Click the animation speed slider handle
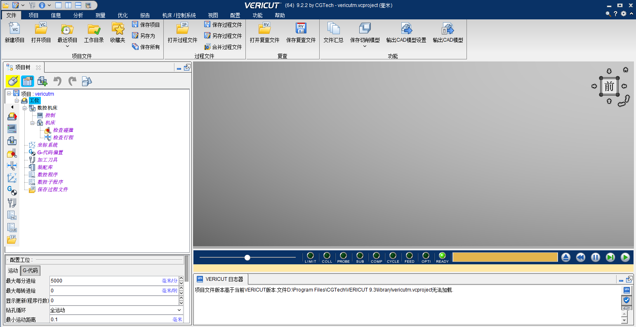The height and width of the screenshot is (327, 636). pyautogui.click(x=247, y=257)
